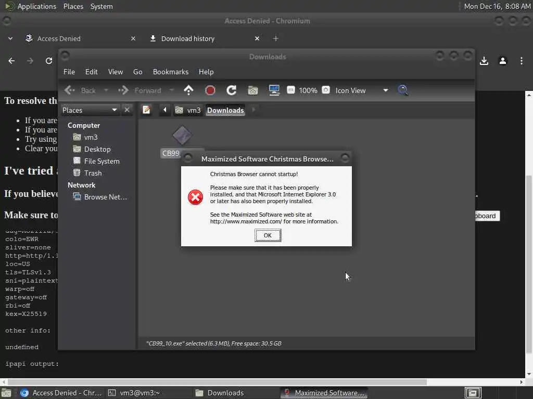Click the clock showing Mon Dec 16

[x=497, y=6]
